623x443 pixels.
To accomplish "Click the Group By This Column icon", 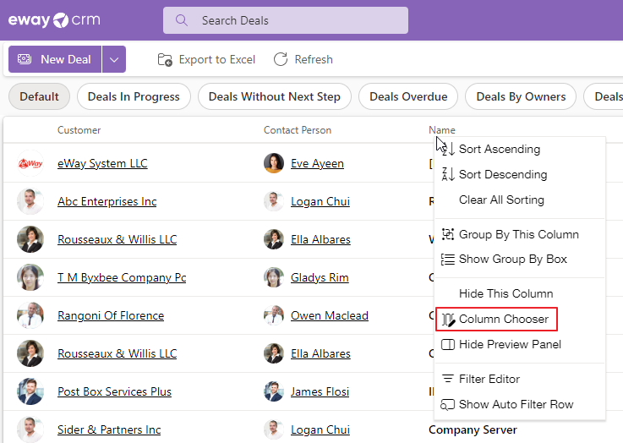I will tap(448, 234).
